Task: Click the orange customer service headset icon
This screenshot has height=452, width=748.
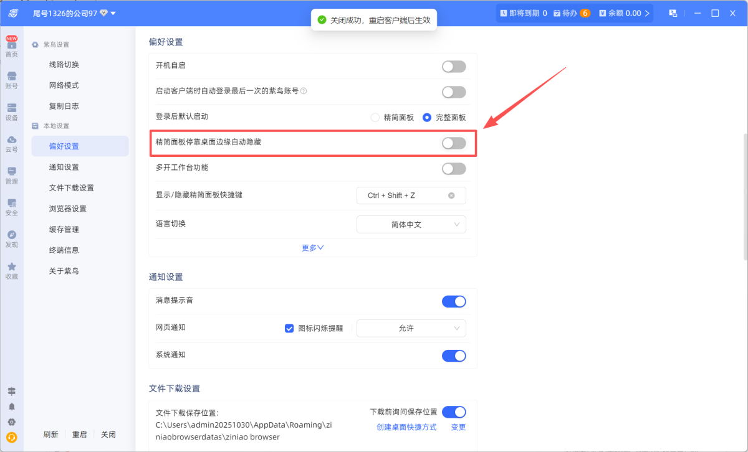Action: pyautogui.click(x=11, y=437)
